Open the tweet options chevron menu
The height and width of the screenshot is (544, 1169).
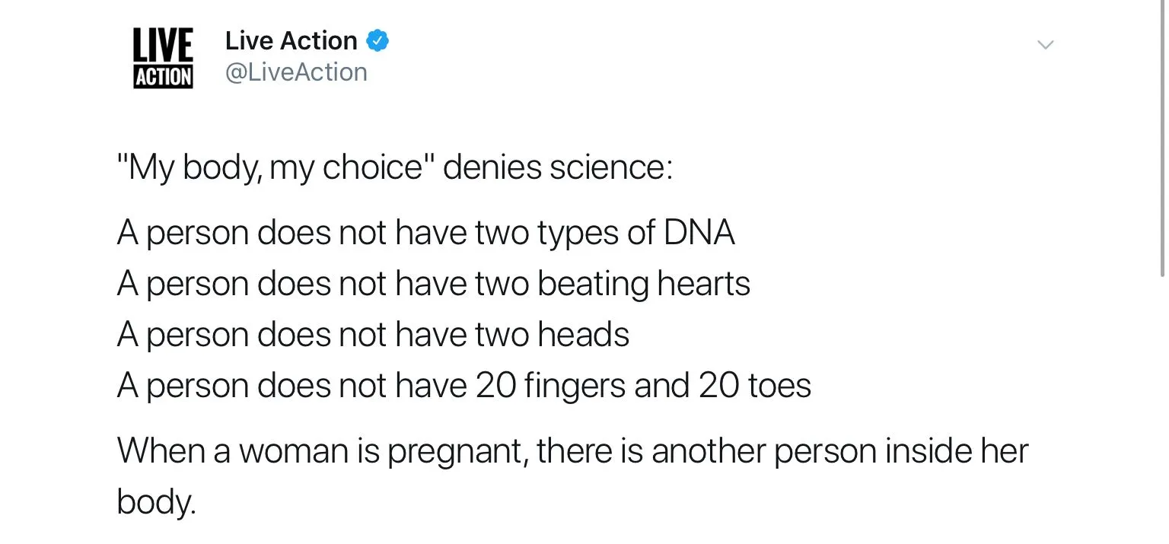(x=1046, y=45)
